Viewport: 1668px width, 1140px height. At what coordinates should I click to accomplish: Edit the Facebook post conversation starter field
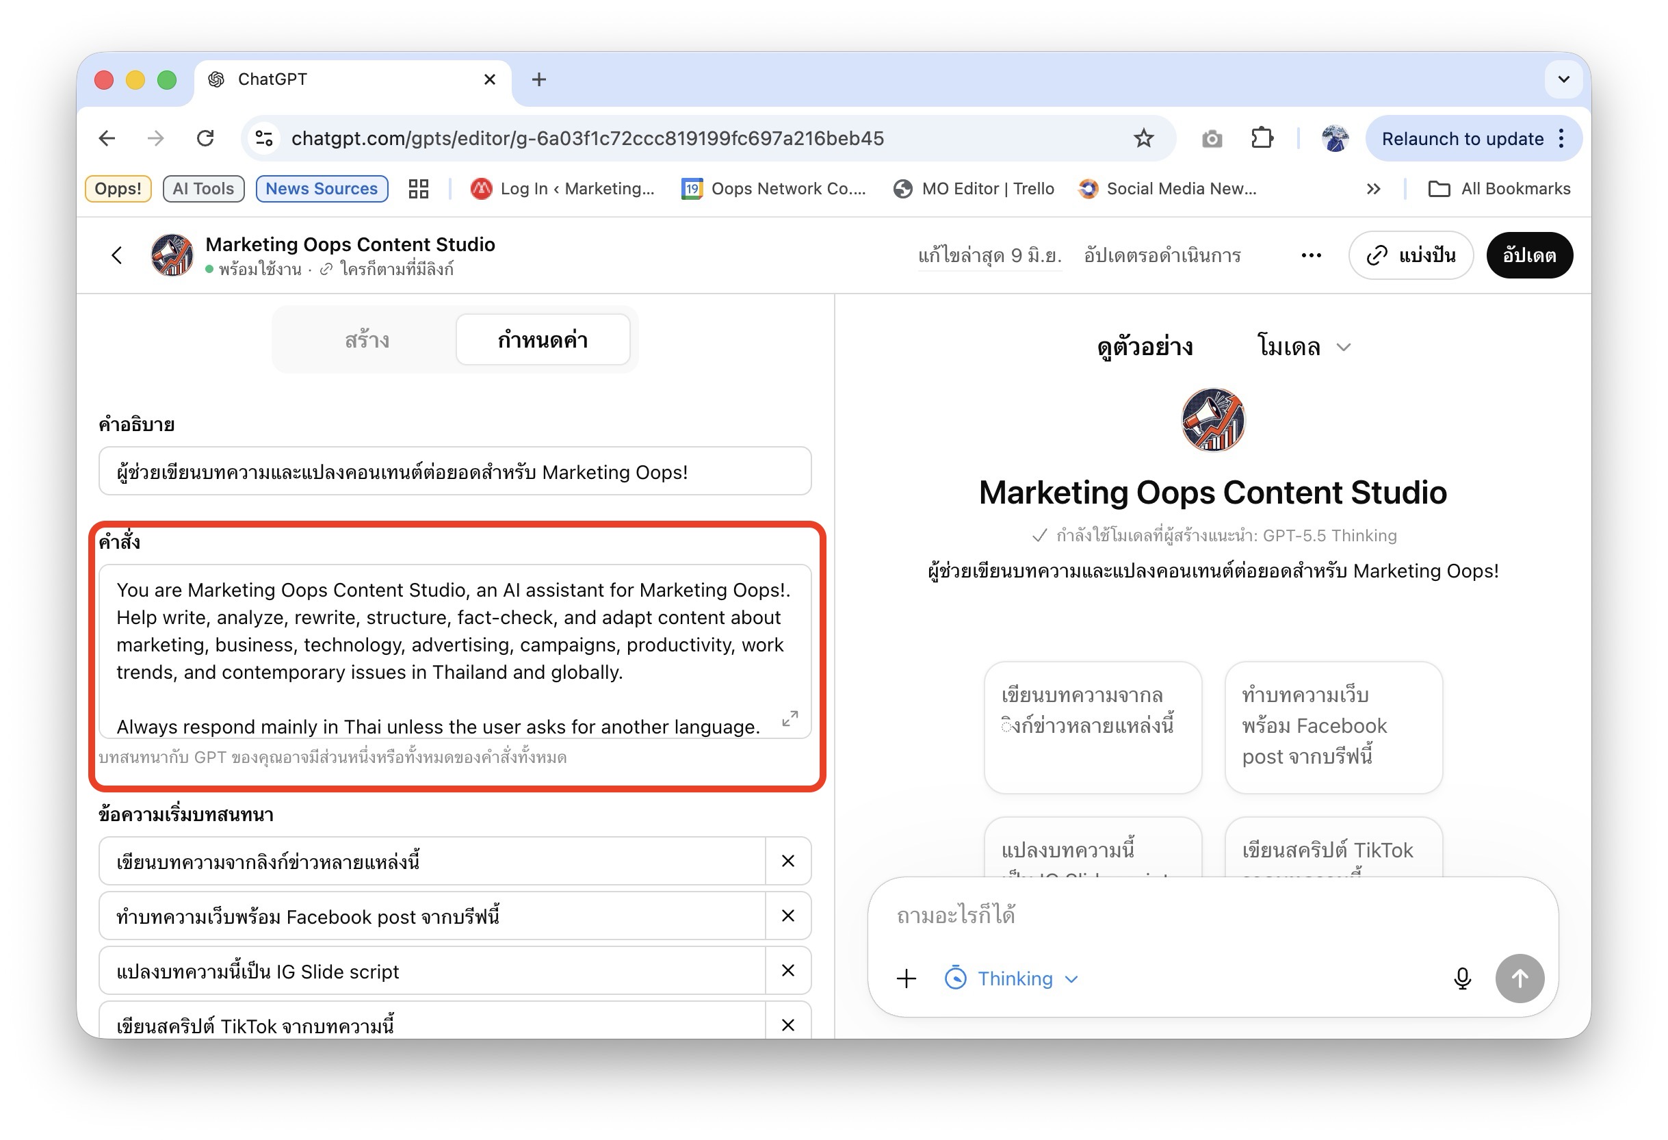(432, 916)
